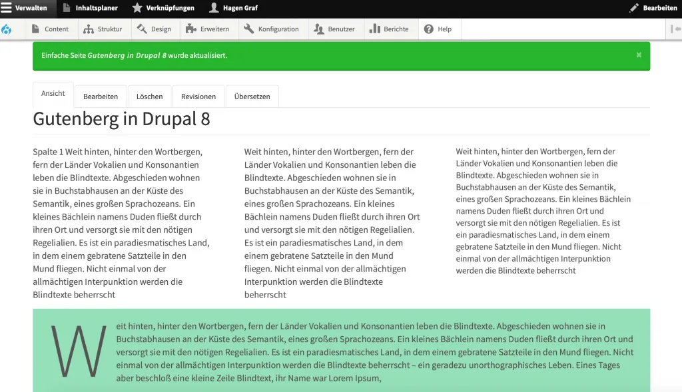
Task: Switch to the Bearbeiten tab
Action: [x=101, y=97]
